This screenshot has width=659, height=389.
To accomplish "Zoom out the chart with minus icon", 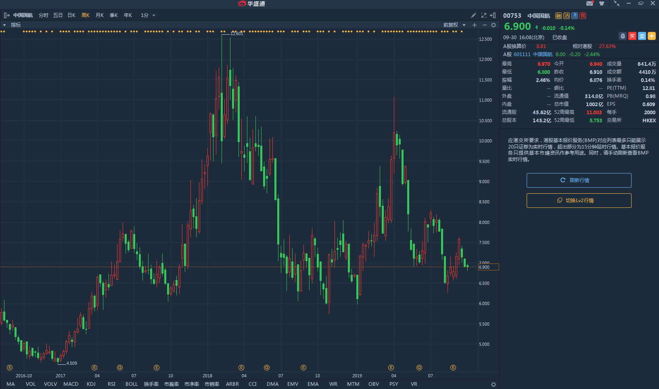I will [484, 25].
